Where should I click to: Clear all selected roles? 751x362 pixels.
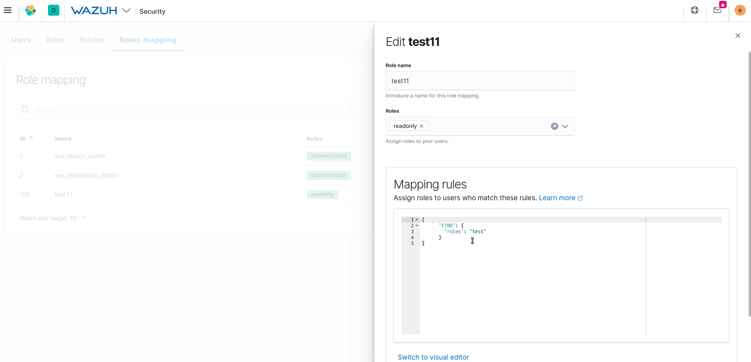click(554, 126)
